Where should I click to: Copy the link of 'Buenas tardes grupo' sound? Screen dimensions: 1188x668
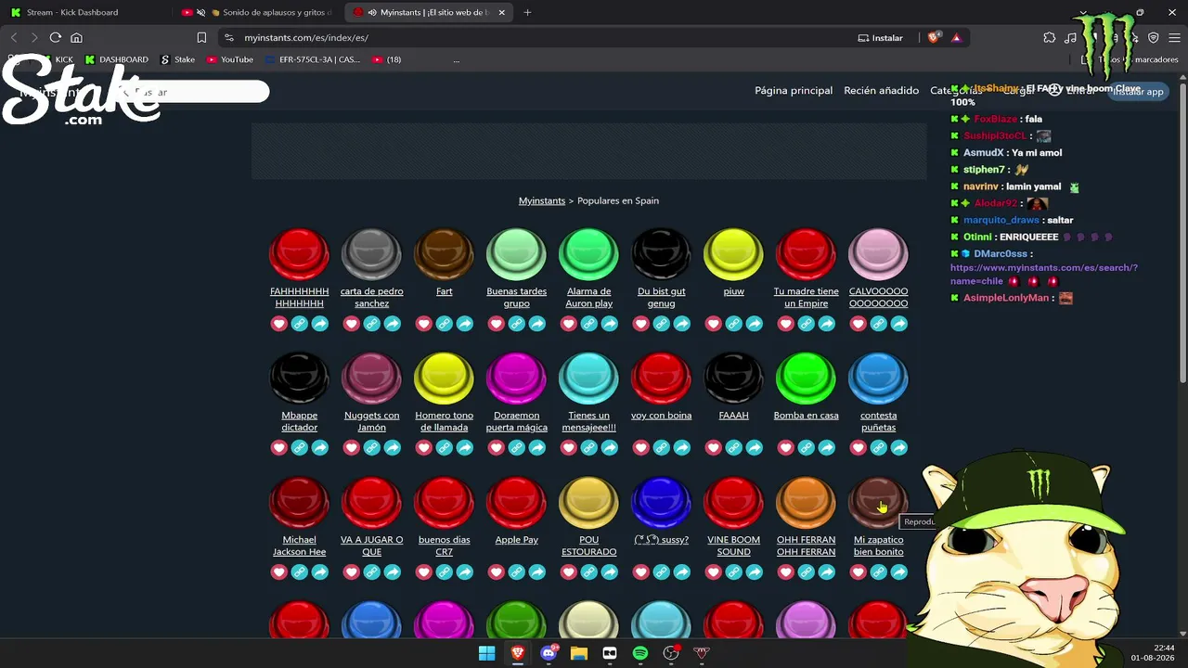coord(517,324)
